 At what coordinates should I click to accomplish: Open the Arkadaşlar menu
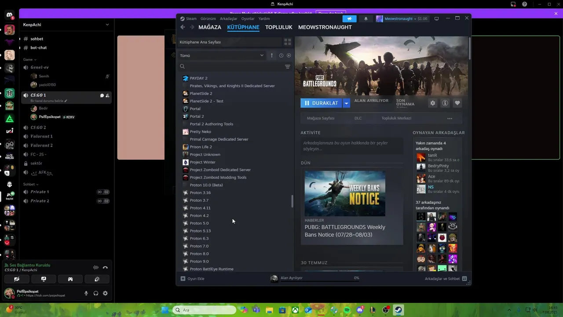(x=229, y=18)
